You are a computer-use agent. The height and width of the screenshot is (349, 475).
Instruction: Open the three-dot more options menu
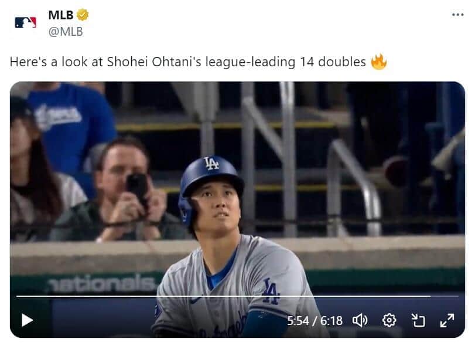[457, 15]
